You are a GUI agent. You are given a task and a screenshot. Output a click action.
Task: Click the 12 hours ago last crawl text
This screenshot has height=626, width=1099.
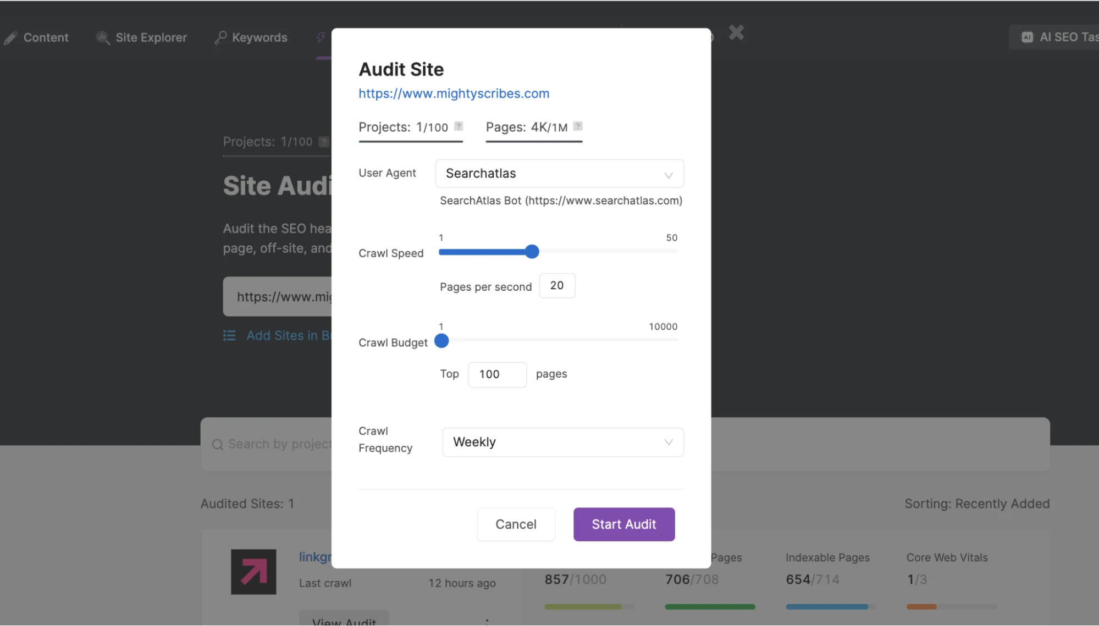(462, 584)
